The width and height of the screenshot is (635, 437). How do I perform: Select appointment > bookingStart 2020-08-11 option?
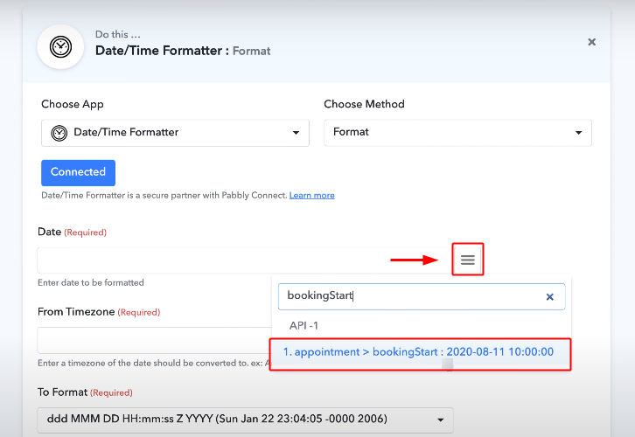[x=421, y=352]
